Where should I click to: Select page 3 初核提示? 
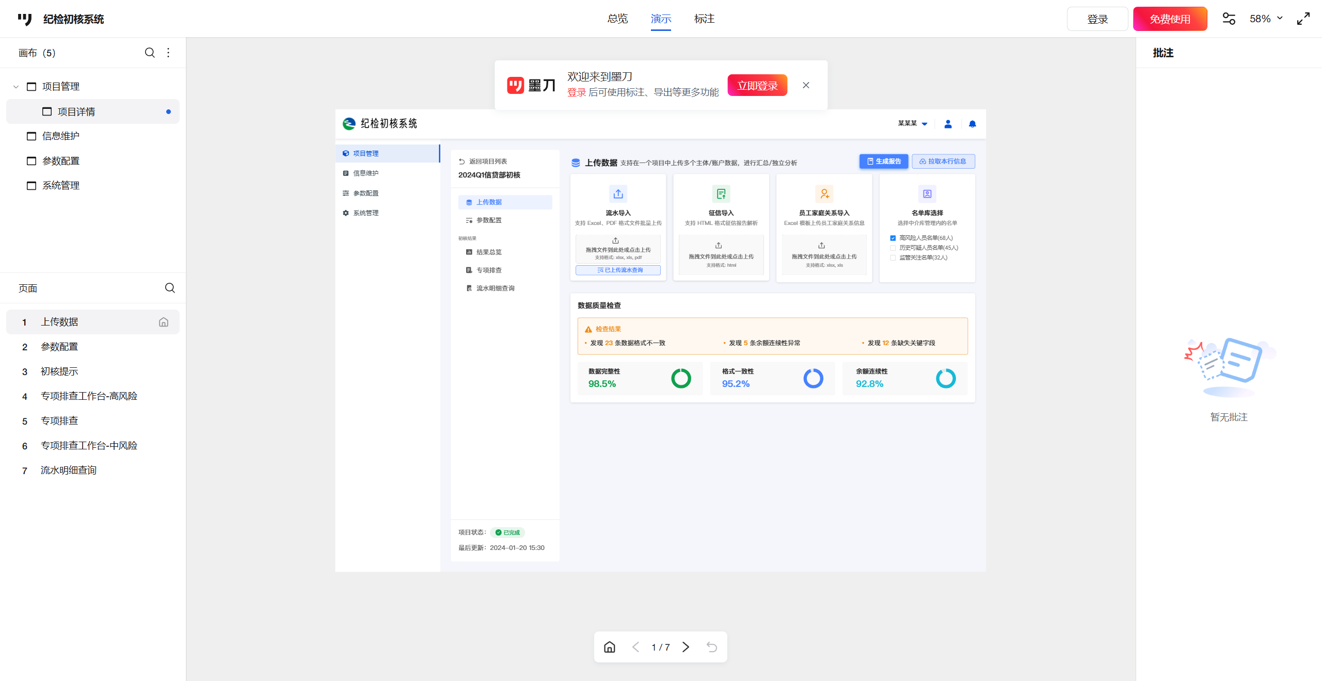tap(59, 371)
